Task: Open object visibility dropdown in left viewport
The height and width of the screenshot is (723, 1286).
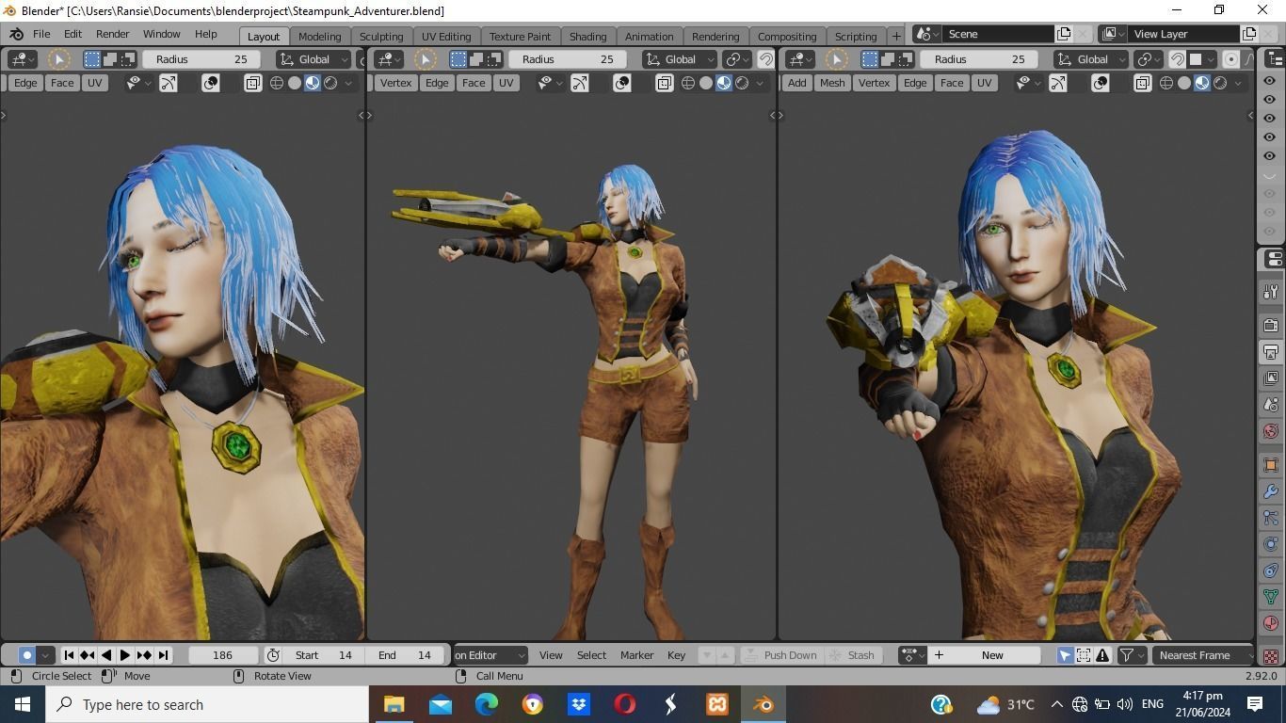Action: point(137,83)
